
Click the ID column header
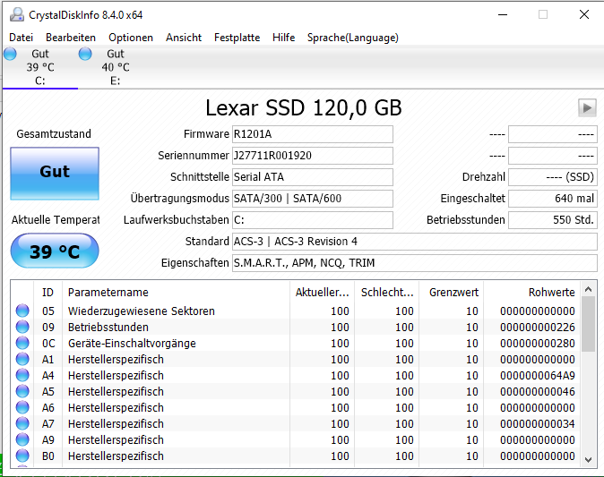coord(47,293)
